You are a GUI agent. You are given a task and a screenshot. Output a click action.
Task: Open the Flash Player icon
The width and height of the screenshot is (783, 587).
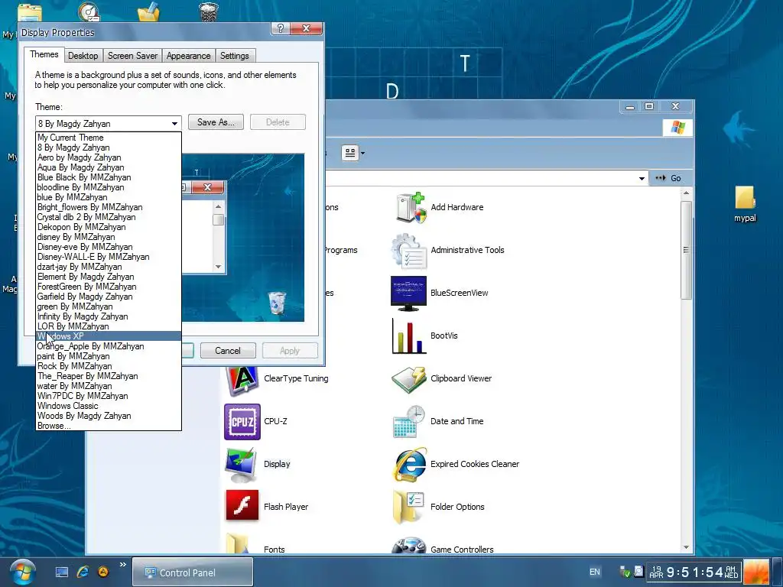[242, 505]
